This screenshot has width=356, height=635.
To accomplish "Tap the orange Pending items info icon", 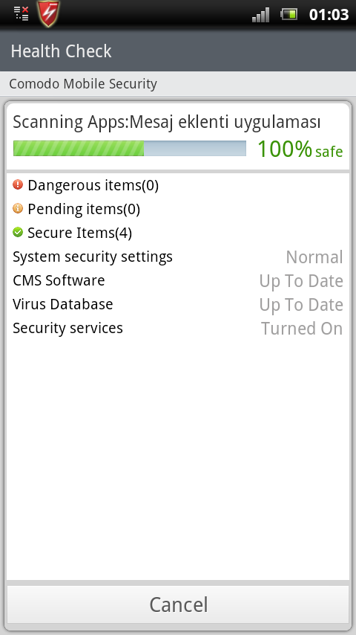I will [x=18, y=208].
